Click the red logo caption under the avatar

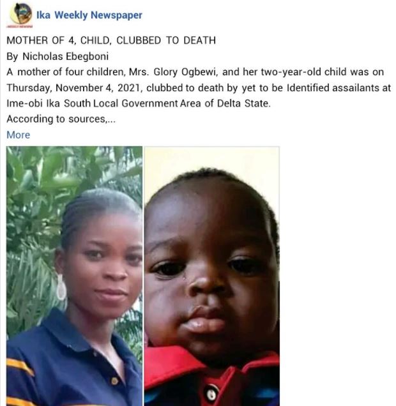pyautogui.click(x=20, y=26)
